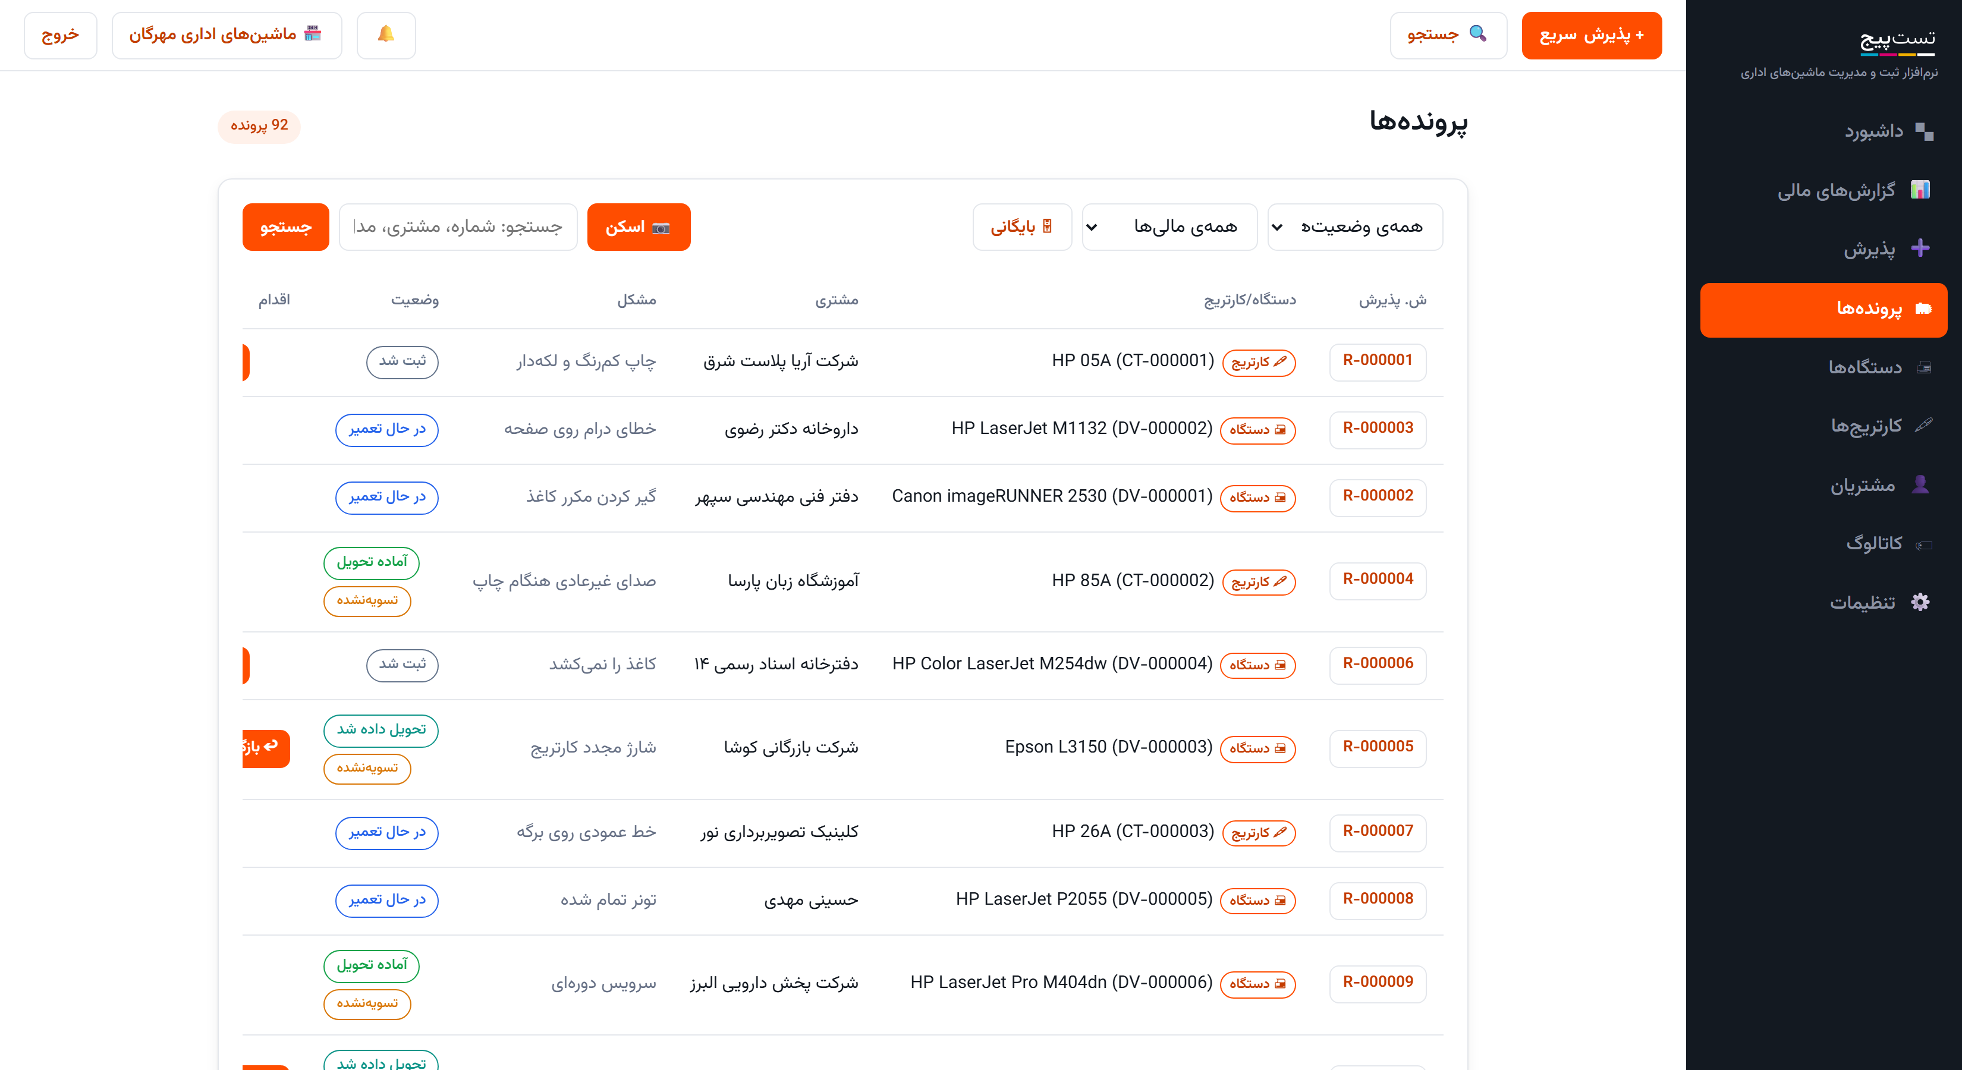The height and width of the screenshot is (1070, 1962).
Task: Click the top جستجو text label
Action: [1433, 35]
